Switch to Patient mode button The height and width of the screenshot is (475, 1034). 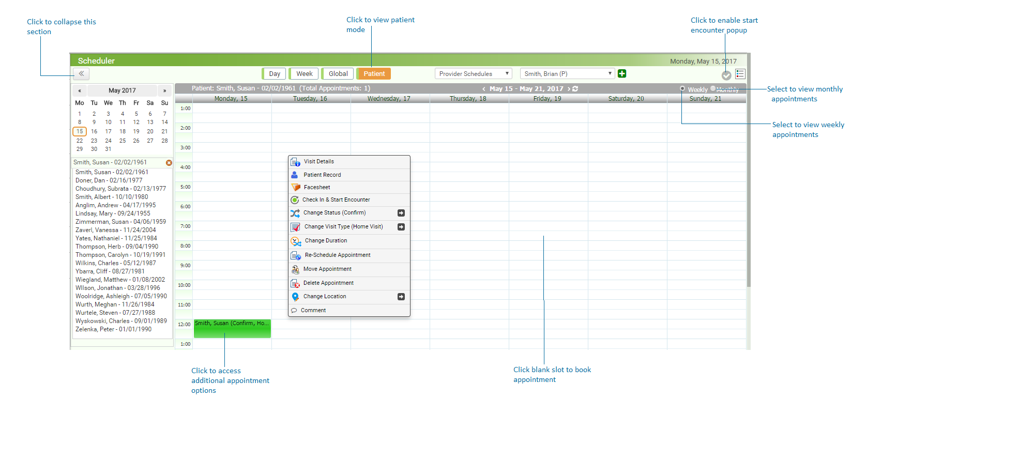(x=374, y=73)
